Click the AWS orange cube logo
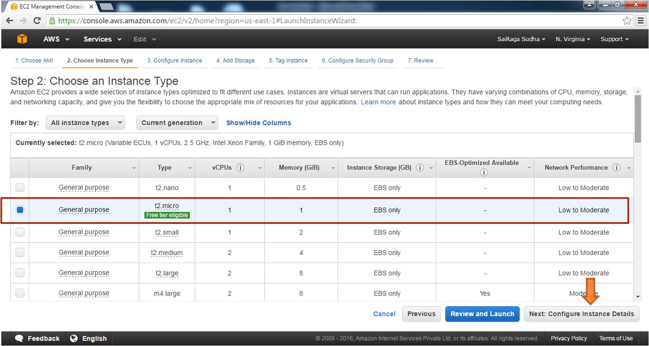Viewport: 649px width, 346px height. tap(22, 39)
